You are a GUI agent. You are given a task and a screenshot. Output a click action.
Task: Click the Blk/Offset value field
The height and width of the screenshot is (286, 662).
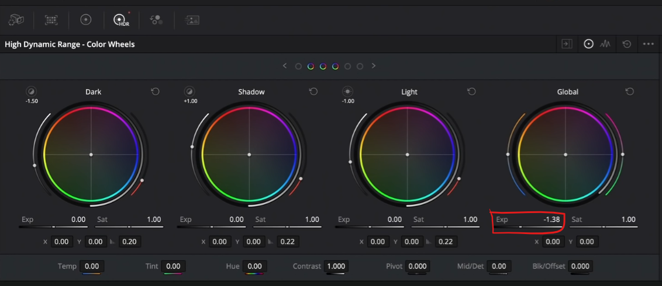pos(581,266)
